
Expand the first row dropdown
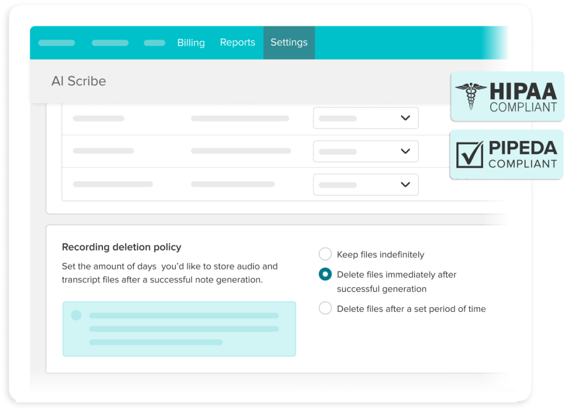point(366,118)
